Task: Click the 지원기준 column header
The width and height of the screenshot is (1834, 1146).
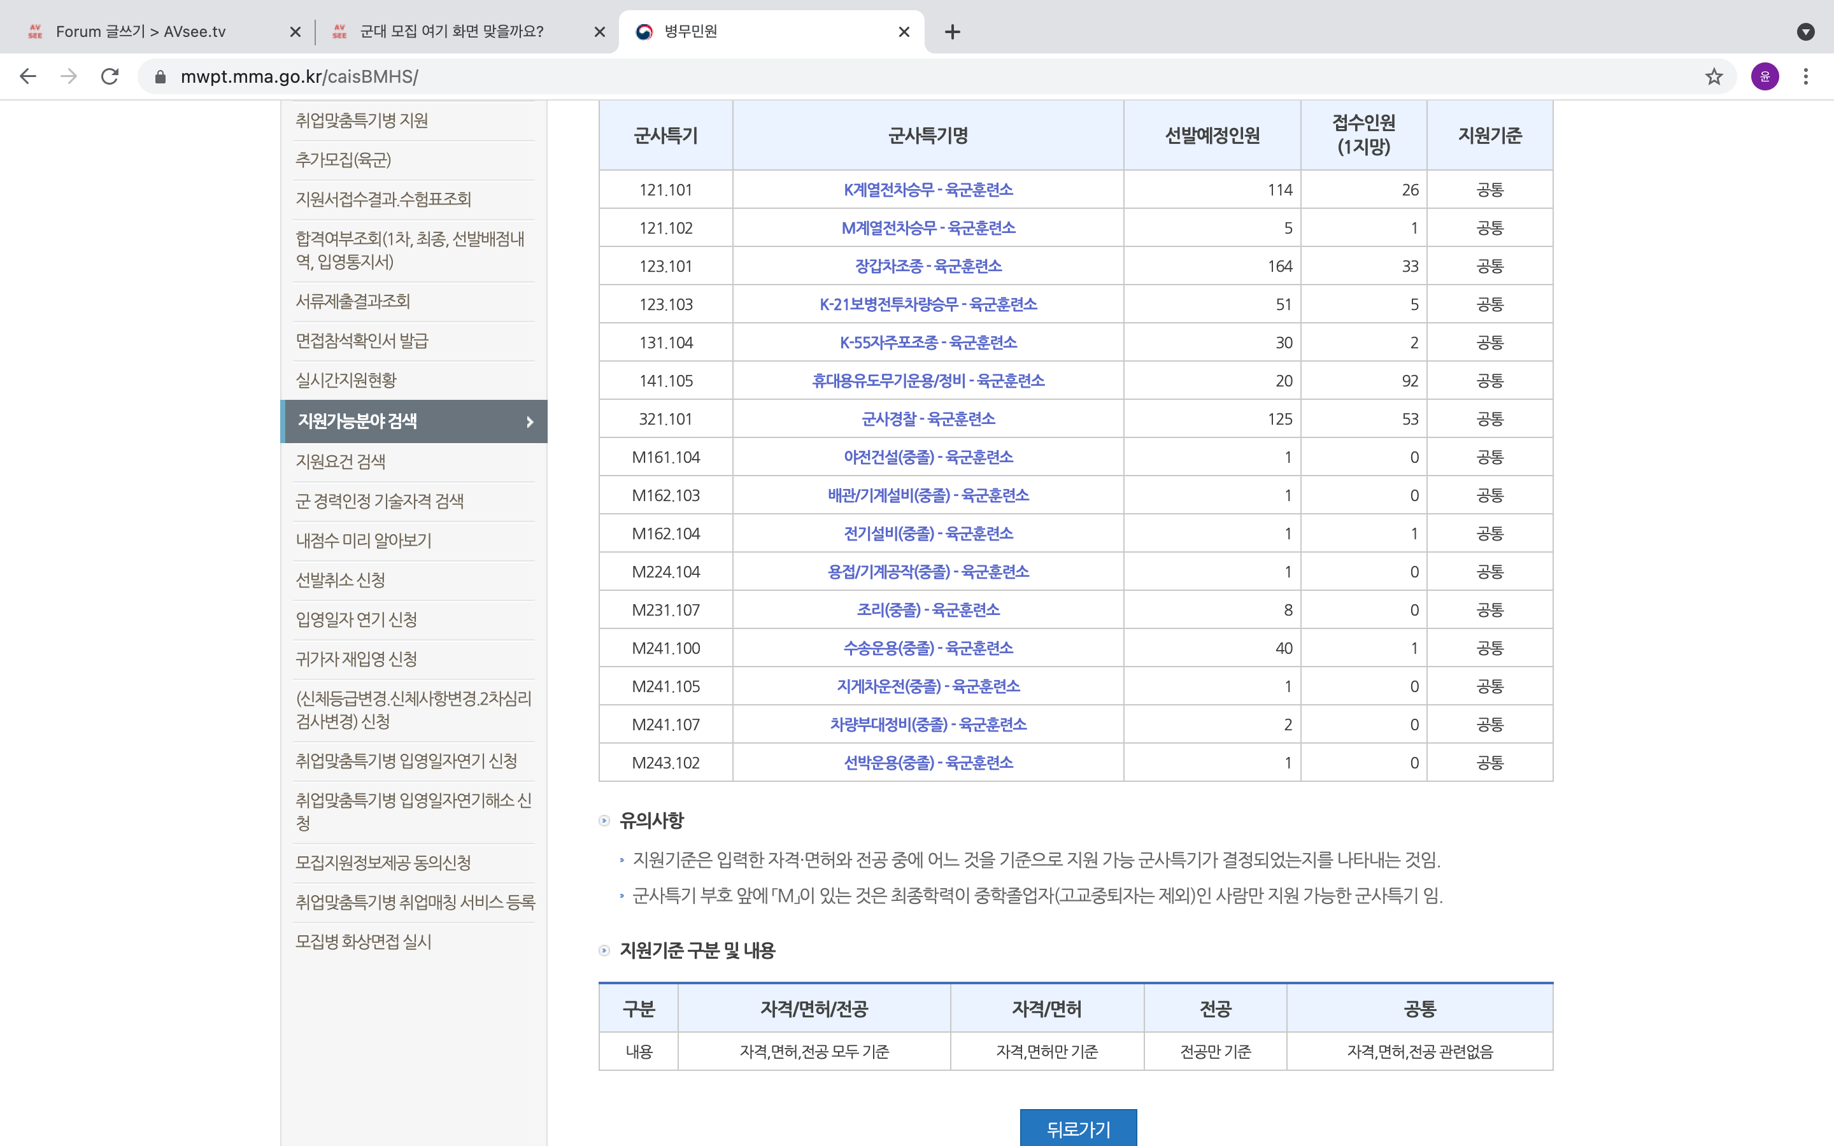Action: pos(1490,136)
